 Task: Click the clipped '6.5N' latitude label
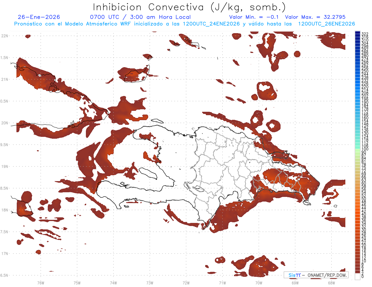pyautogui.click(x=4, y=275)
